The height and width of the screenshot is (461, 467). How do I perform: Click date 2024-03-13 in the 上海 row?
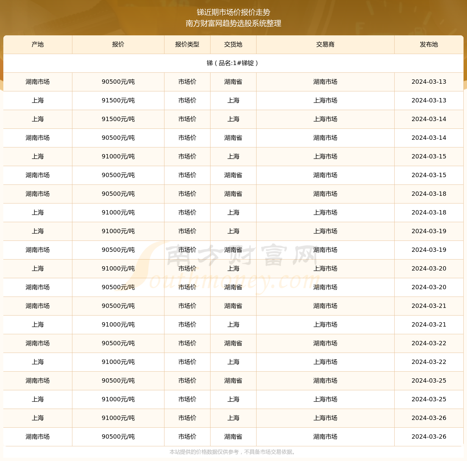coord(429,100)
